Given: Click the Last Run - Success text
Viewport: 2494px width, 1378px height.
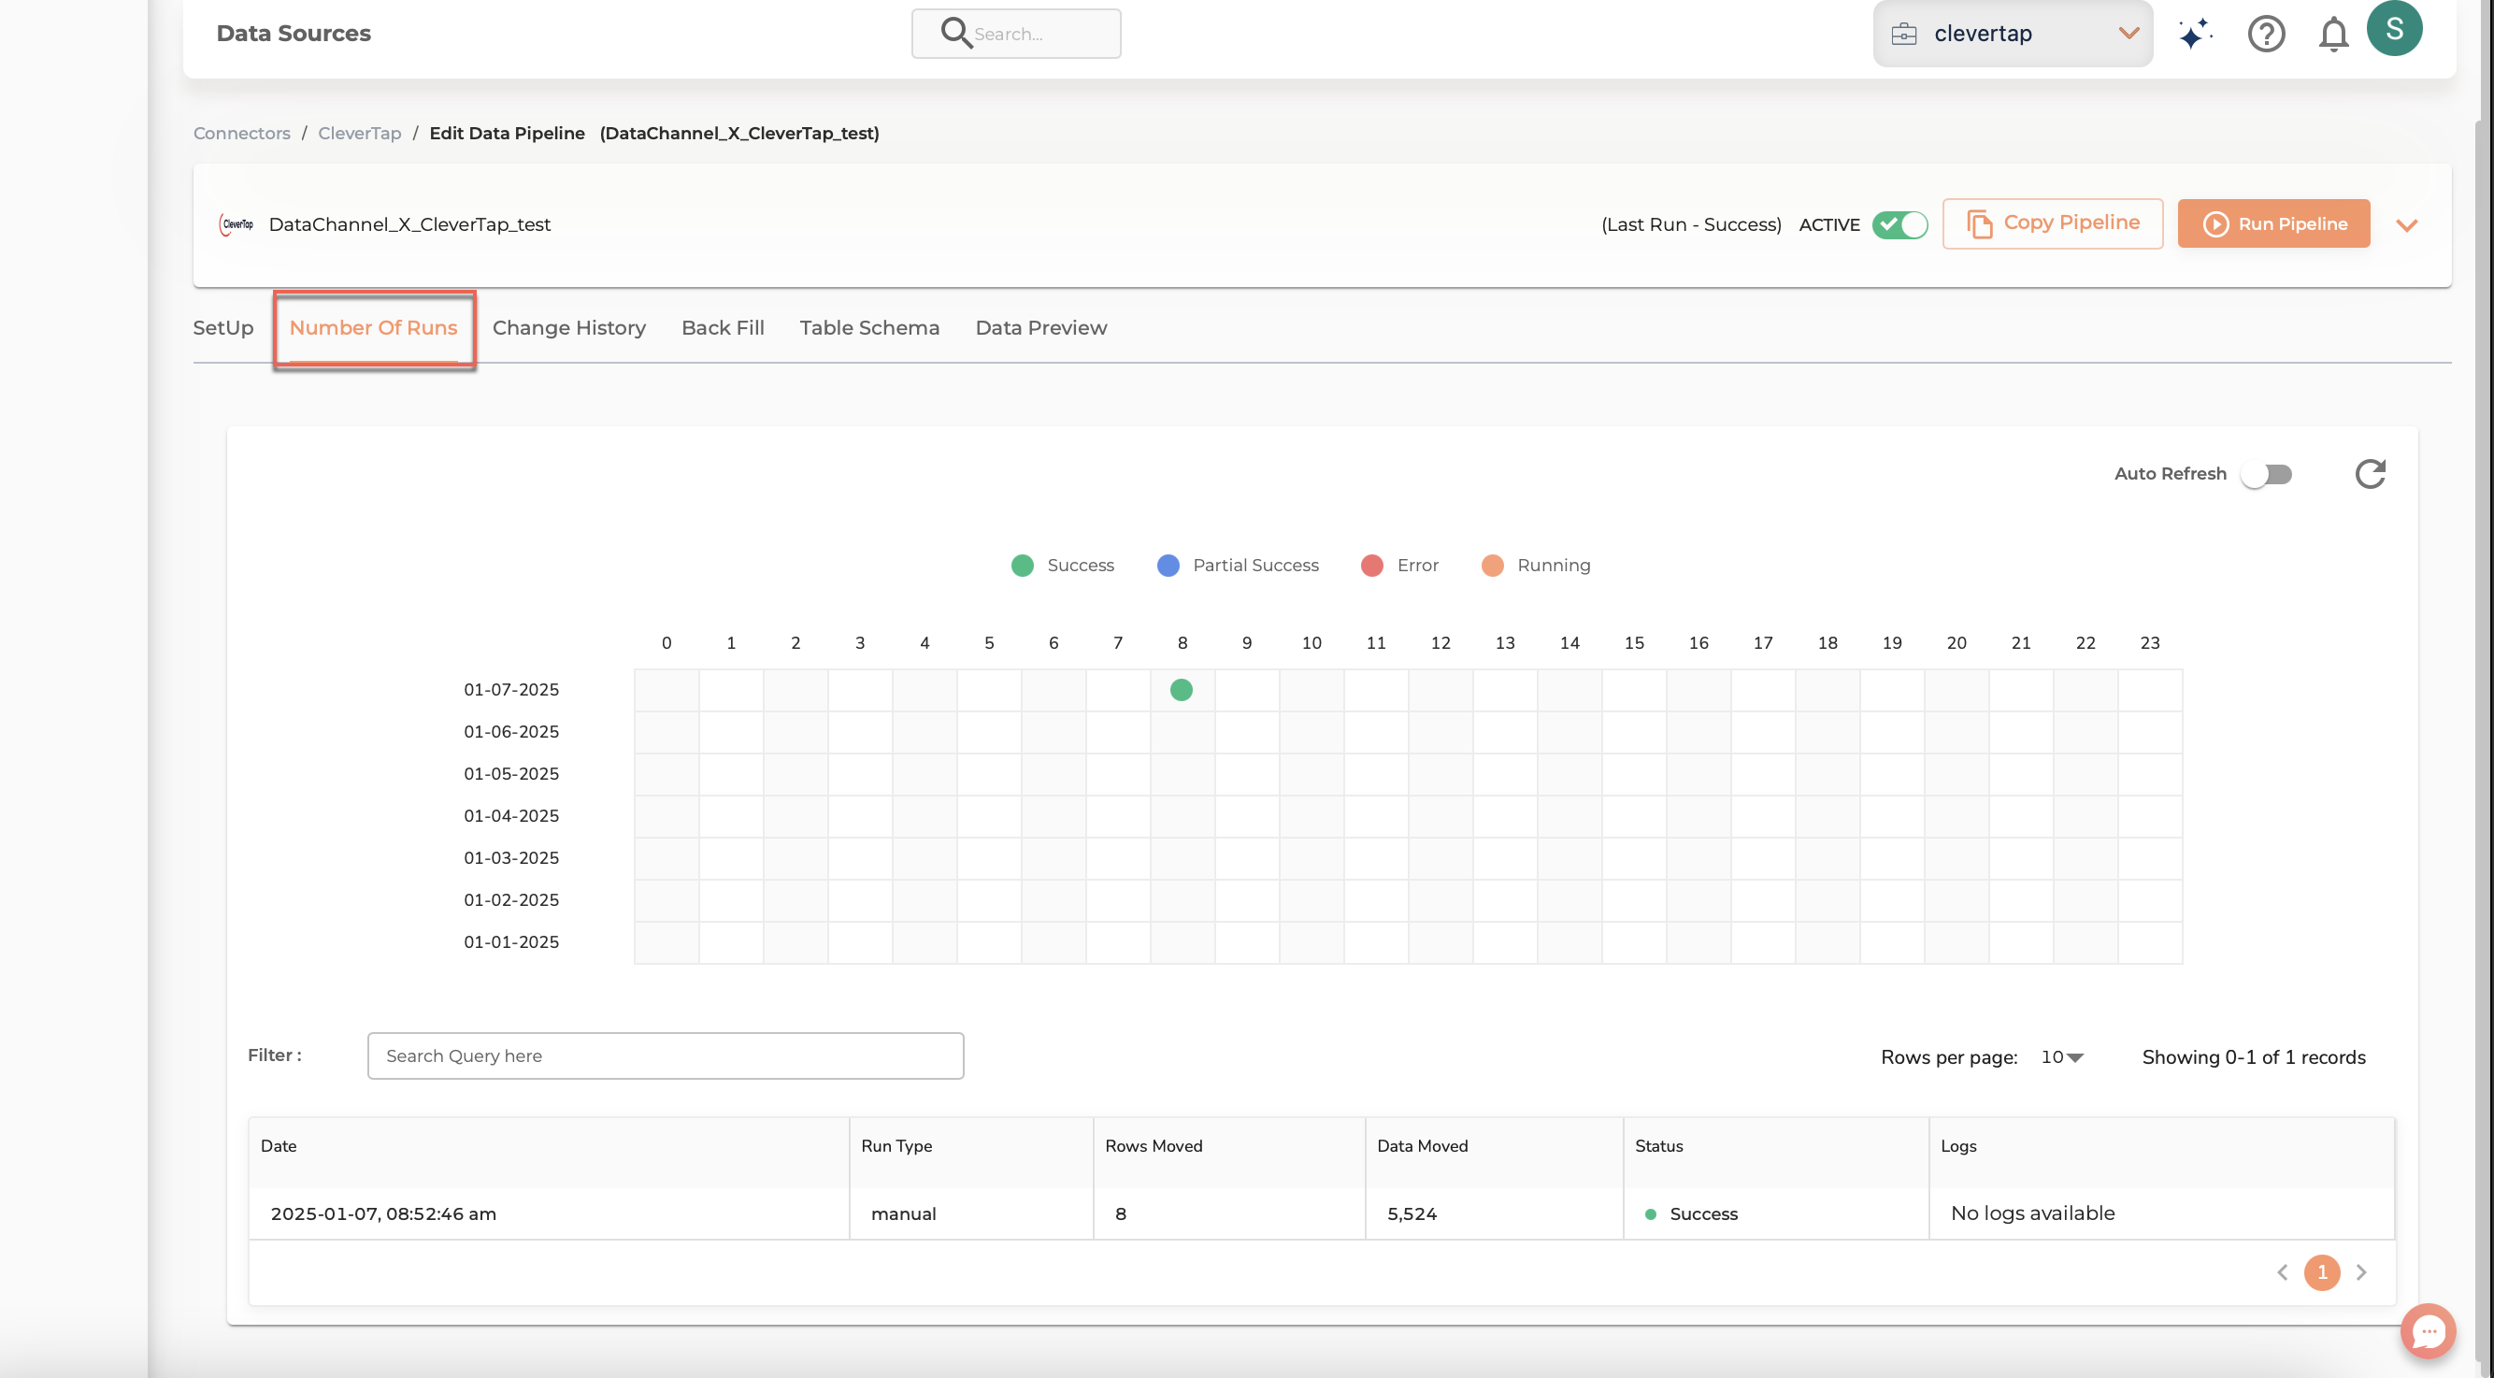Looking at the screenshot, I should 1690,223.
